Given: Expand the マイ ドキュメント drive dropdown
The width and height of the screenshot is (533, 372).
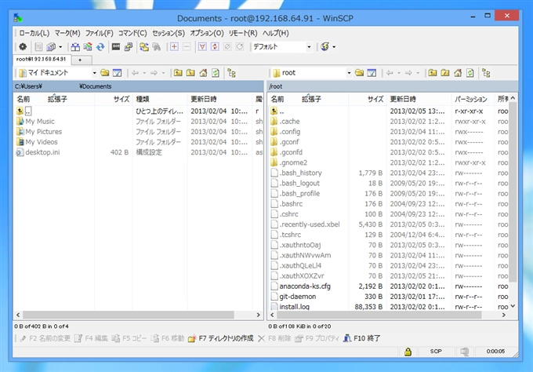Looking at the screenshot, I should (x=95, y=73).
